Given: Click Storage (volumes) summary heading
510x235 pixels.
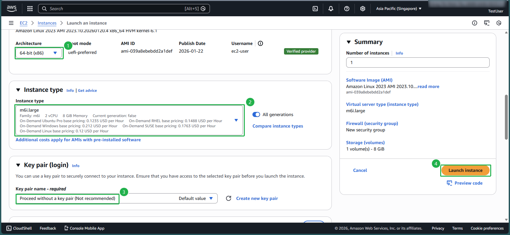Looking at the screenshot, I should pyautogui.click(x=365, y=143).
